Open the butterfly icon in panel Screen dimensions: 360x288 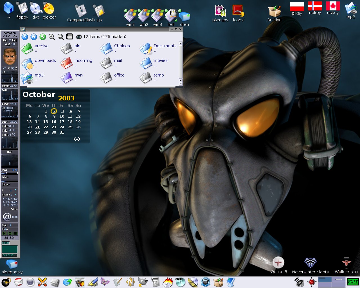point(105,282)
